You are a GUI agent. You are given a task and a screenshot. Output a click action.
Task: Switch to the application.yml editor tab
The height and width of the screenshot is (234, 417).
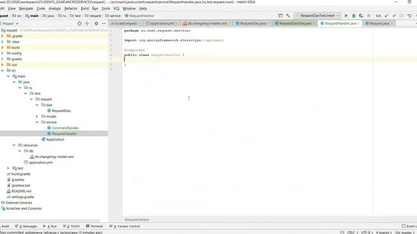[x=162, y=23]
